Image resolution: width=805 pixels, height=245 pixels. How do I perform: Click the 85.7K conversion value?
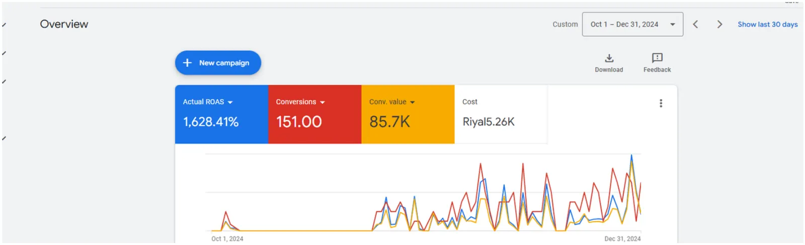389,122
